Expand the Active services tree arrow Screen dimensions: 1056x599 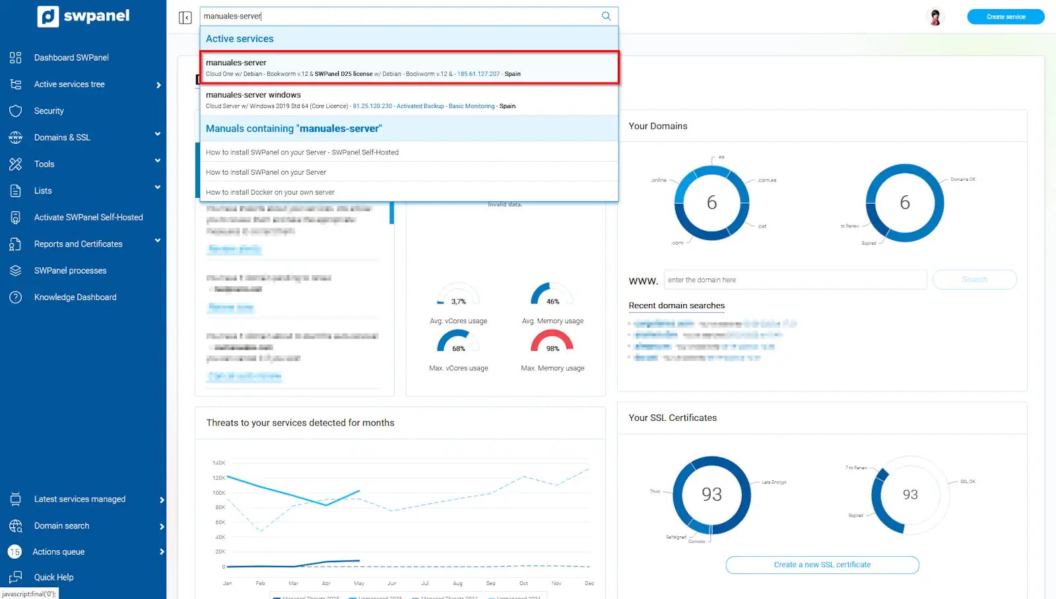pos(158,85)
